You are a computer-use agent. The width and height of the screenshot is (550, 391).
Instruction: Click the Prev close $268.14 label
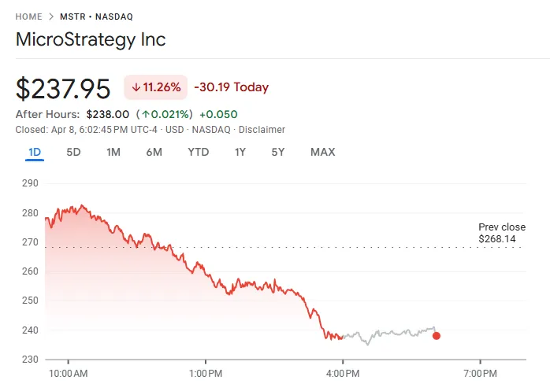[x=501, y=233]
